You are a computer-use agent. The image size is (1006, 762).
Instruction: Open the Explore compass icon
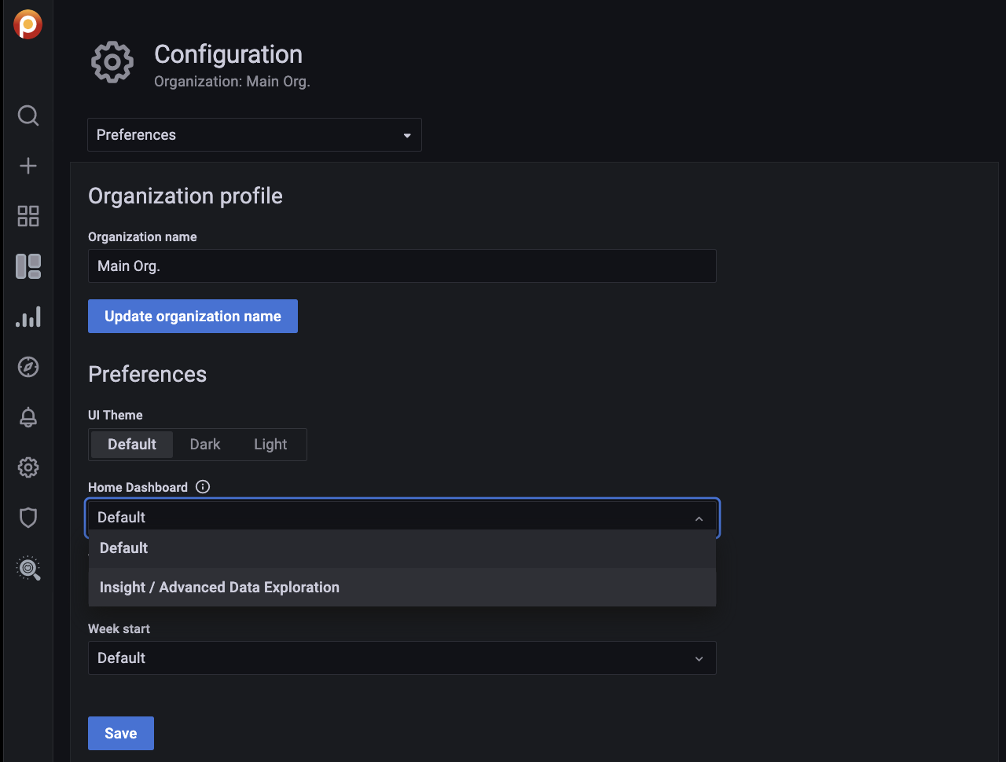tap(28, 367)
